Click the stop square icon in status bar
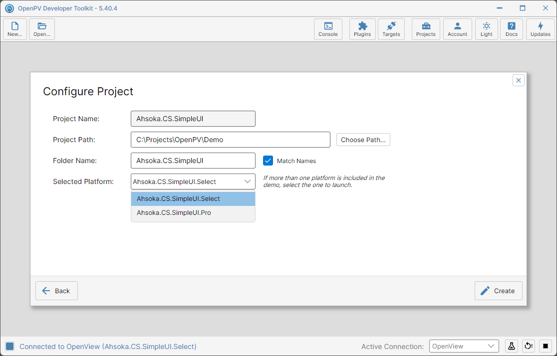This screenshot has width=557, height=356. coord(546,346)
